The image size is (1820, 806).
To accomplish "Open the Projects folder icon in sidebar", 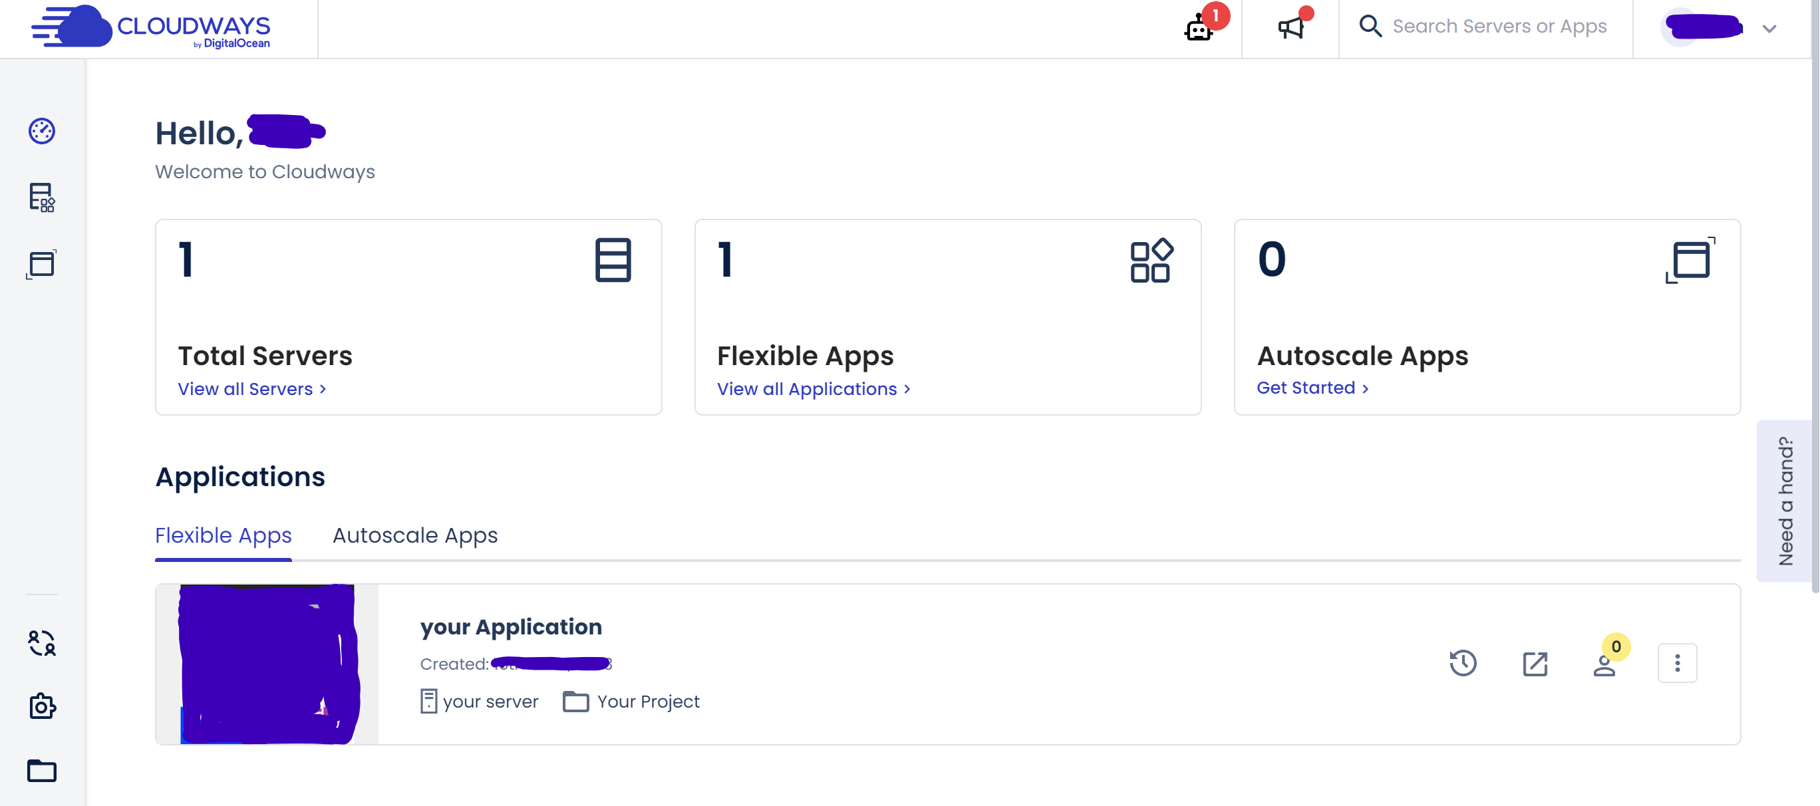I will click(x=42, y=770).
